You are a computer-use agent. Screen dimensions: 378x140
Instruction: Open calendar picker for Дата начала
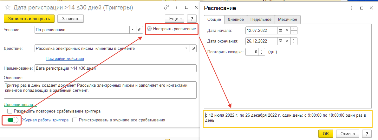[280, 30]
